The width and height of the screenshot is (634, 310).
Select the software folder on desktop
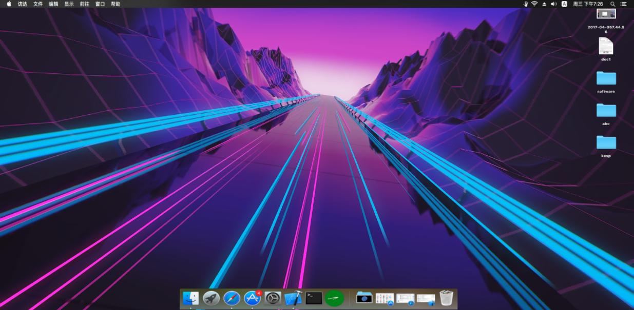point(606,78)
